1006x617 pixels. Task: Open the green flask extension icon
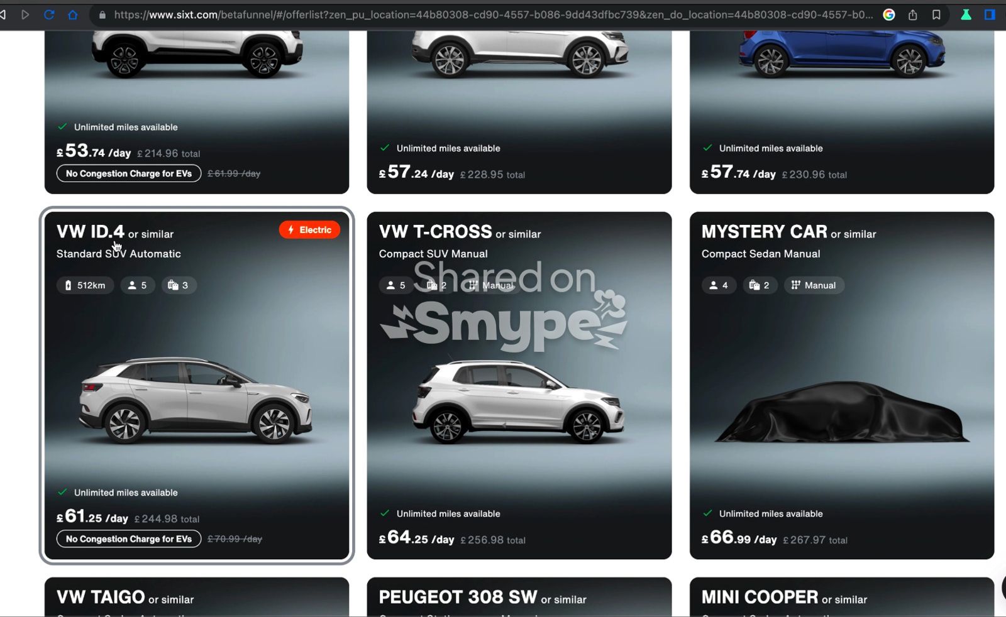coord(966,14)
